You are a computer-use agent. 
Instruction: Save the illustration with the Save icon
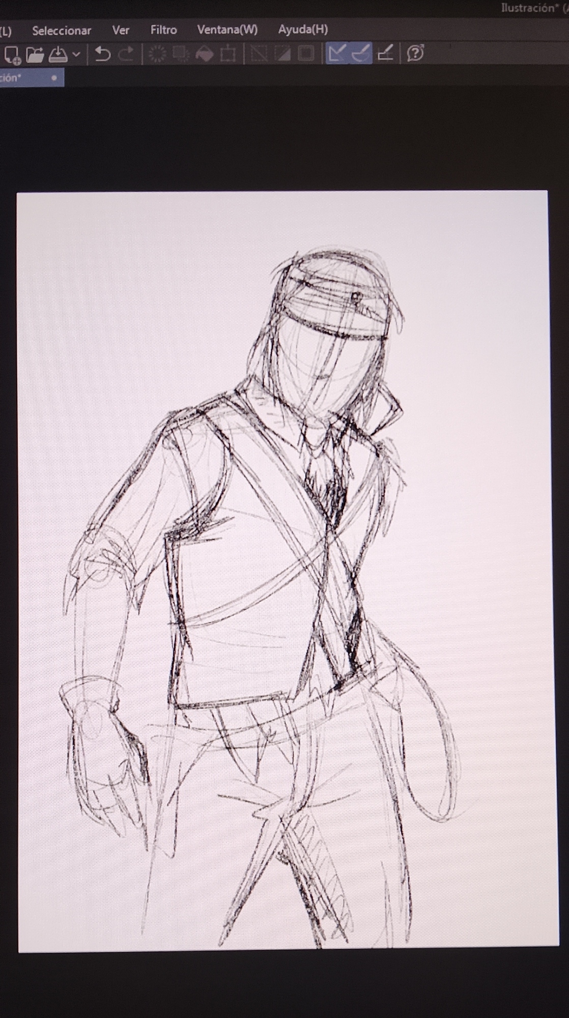(58, 54)
